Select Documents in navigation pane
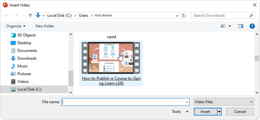The image size is (260, 120). [x=27, y=51]
